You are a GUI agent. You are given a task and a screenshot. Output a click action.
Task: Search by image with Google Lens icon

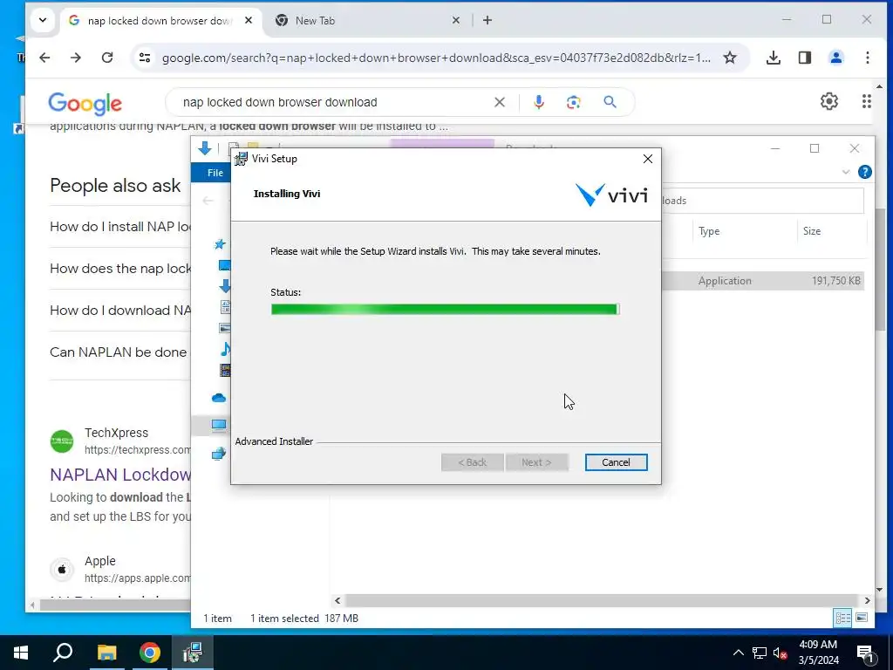point(573,102)
